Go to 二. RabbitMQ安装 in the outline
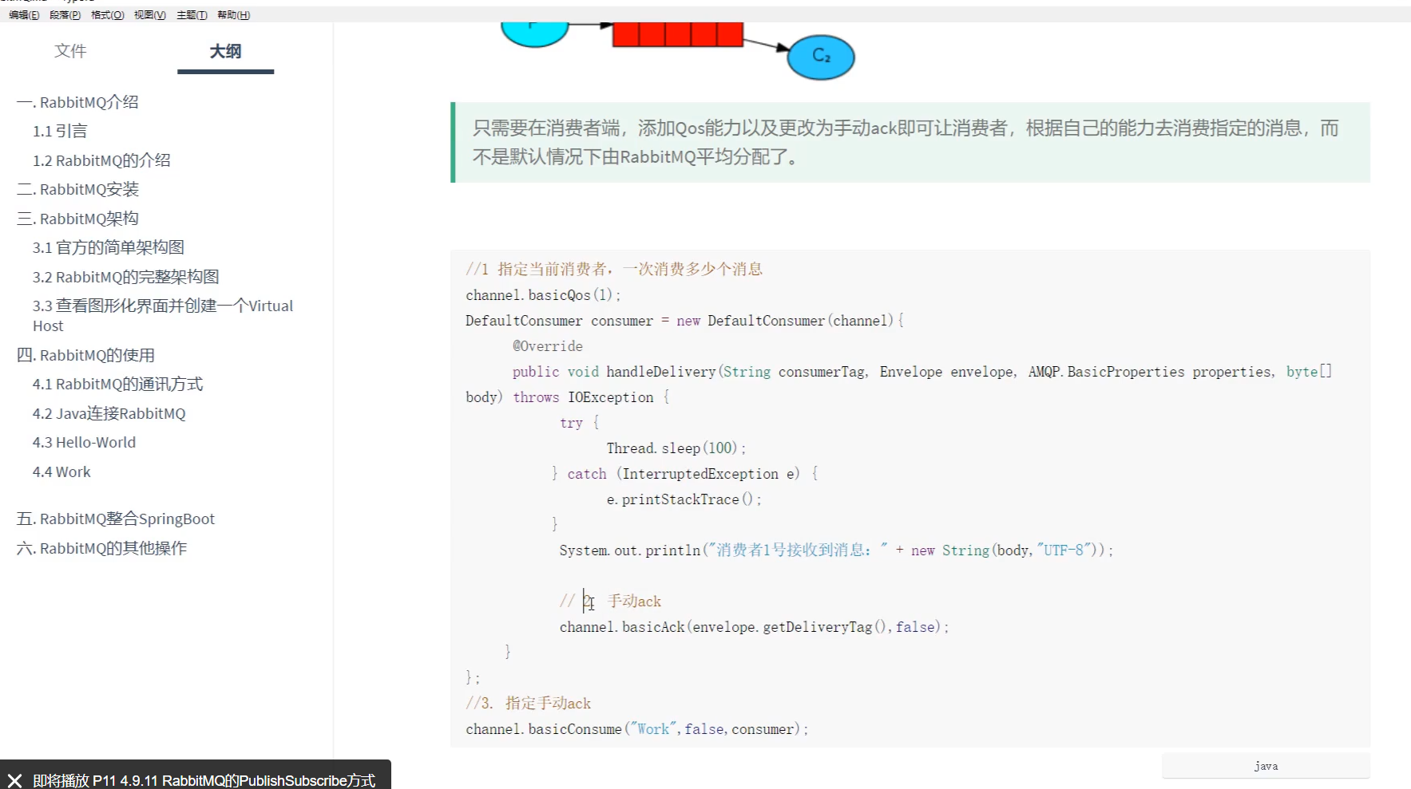 pos(78,189)
